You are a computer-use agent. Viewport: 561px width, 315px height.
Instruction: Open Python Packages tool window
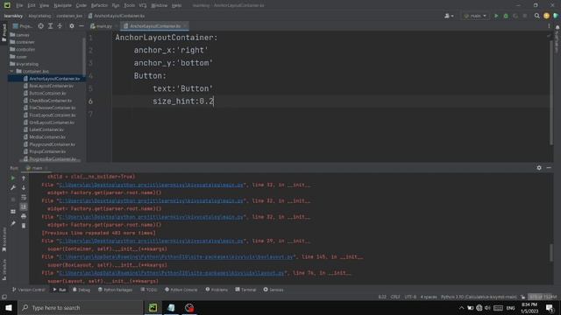pos(115,290)
